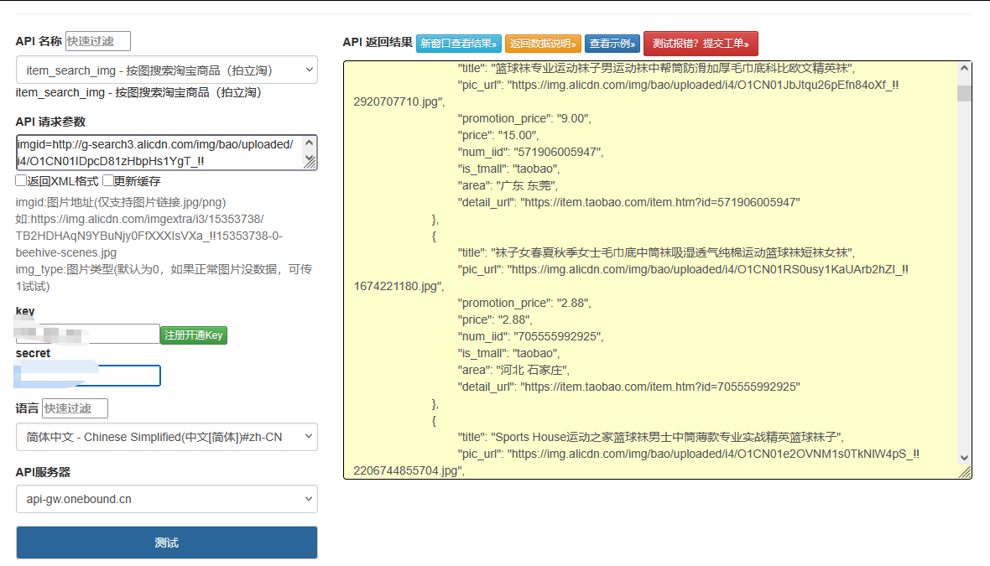This screenshot has height=566, width=990.
Task: Click the API name quick filter field
Action: click(x=98, y=41)
